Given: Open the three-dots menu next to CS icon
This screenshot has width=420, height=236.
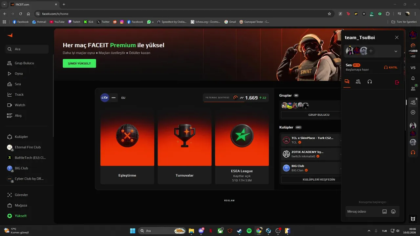Looking at the screenshot, I should (114, 98).
